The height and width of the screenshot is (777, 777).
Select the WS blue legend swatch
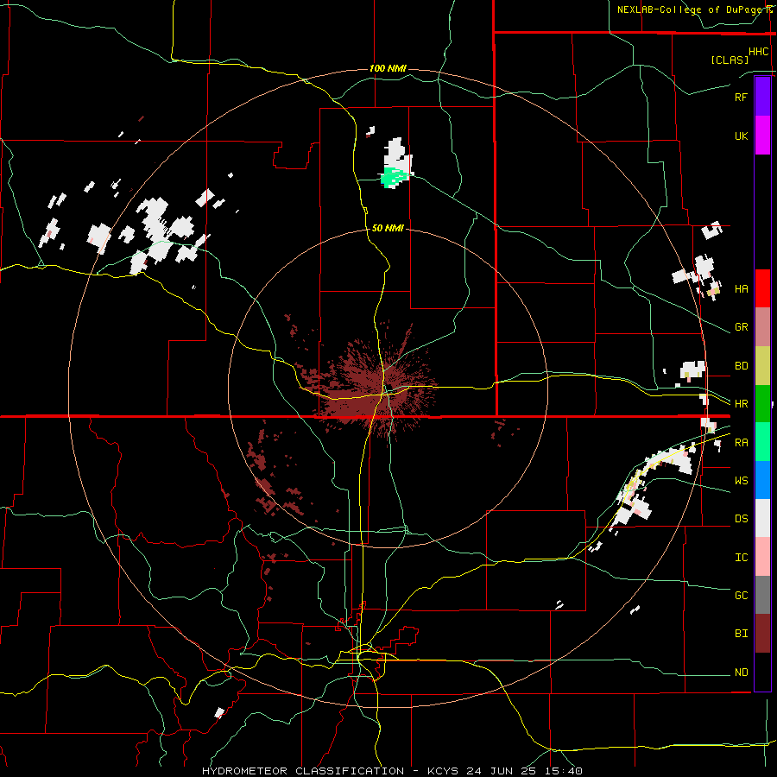click(762, 480)
